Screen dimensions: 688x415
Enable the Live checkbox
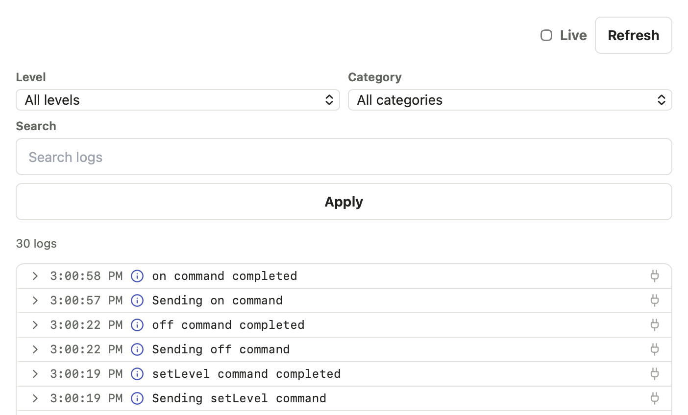tap(546, 35)
